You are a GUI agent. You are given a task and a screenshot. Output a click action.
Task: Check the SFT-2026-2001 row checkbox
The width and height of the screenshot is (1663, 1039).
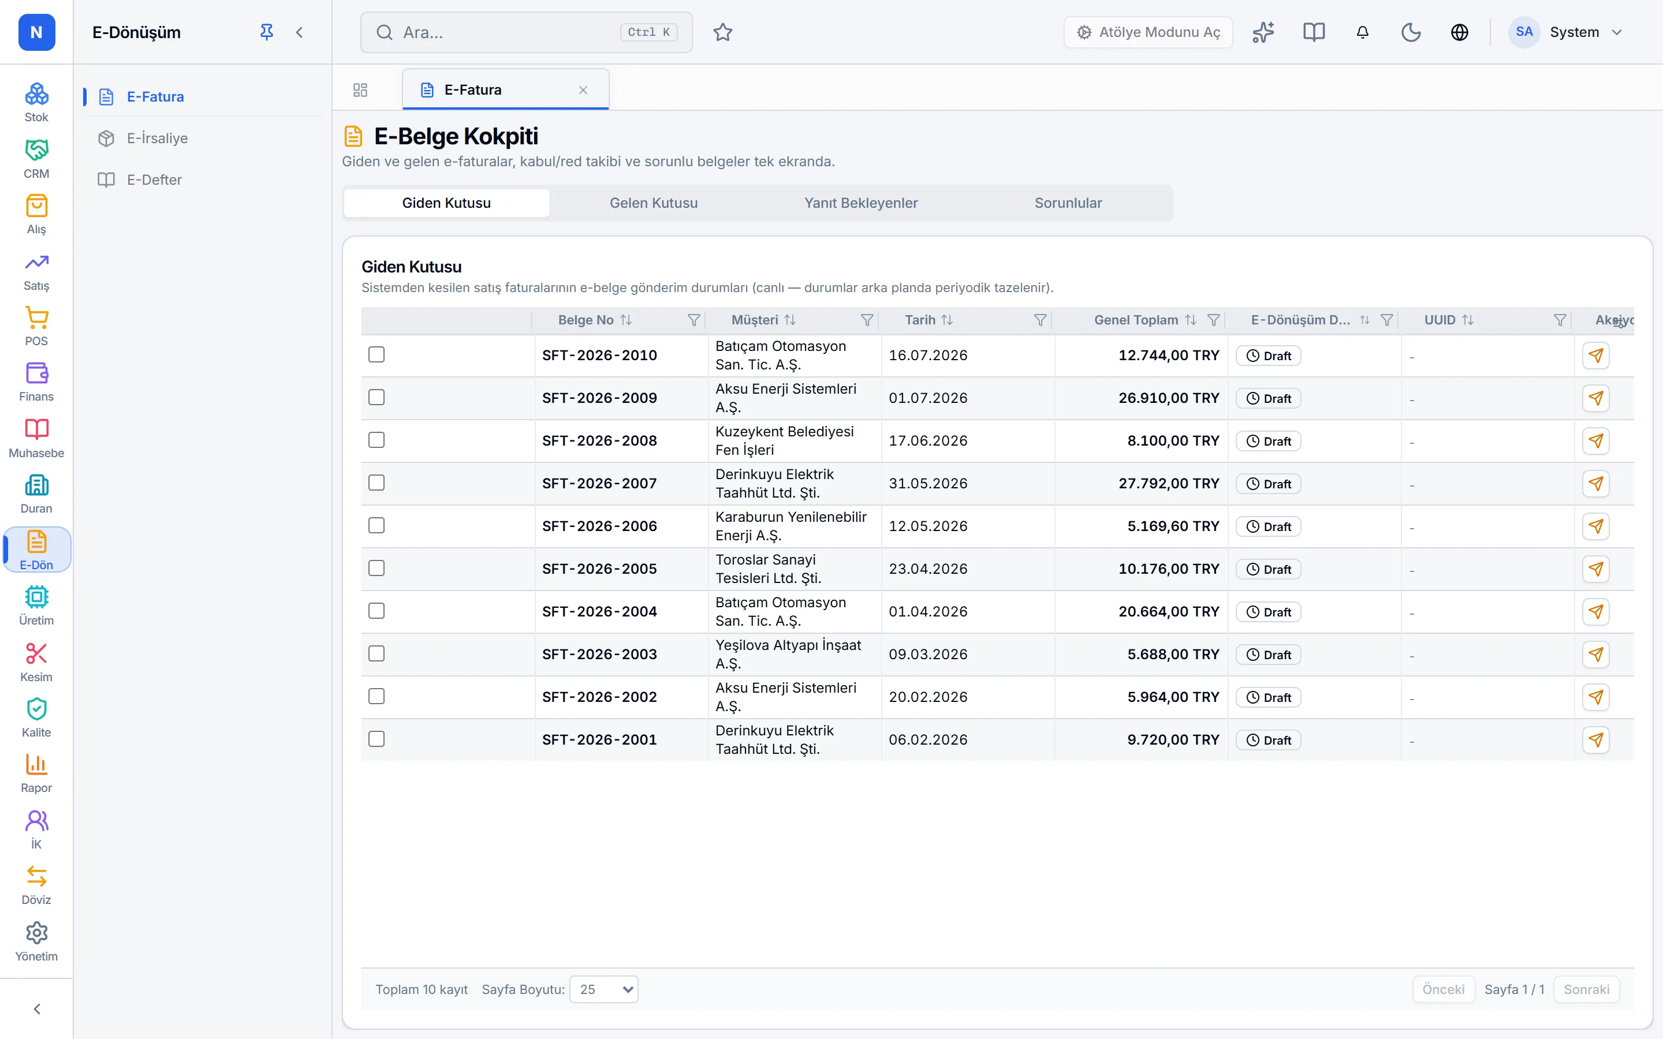376,739
